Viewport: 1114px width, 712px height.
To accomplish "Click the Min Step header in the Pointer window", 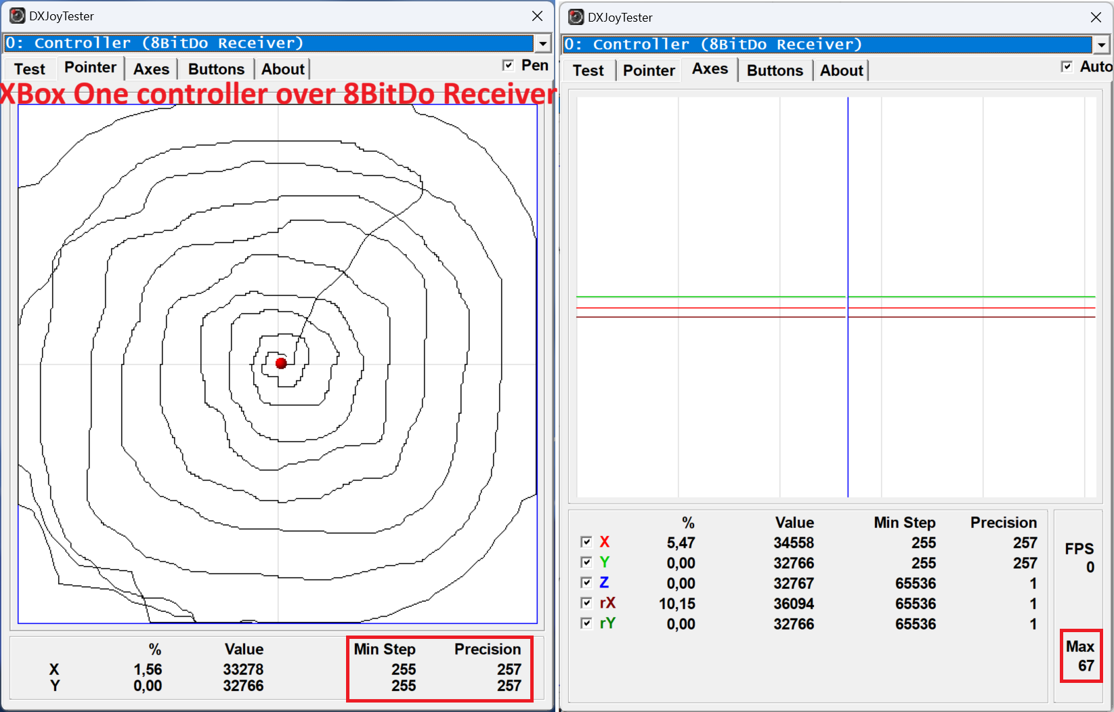I will 385,649.
